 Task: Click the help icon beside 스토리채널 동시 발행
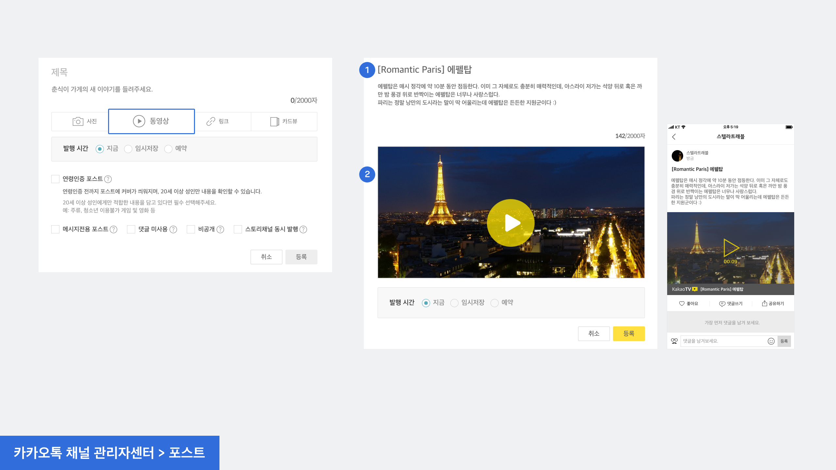tap(303, 229)
